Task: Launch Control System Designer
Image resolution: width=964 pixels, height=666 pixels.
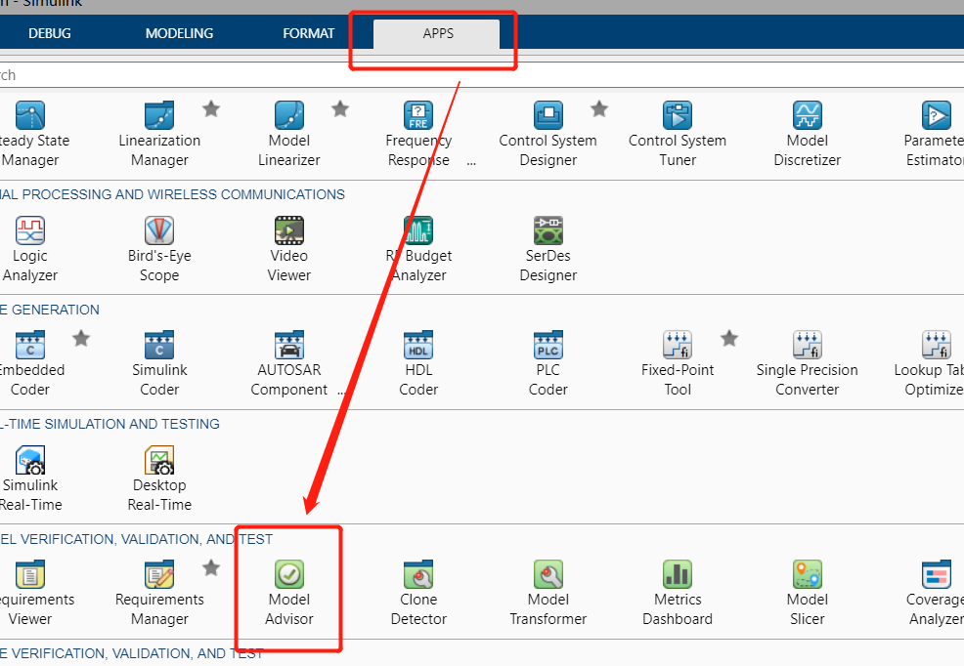Action: 548,134
